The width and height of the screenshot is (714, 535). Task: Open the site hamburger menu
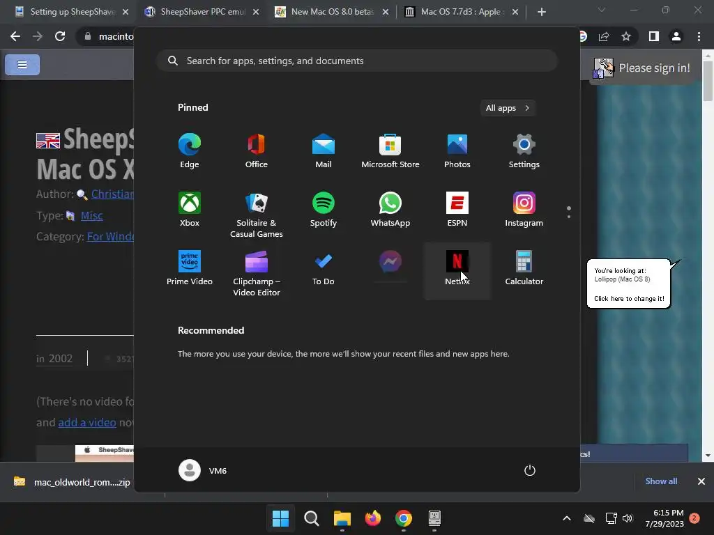pyautogui.click(x=22, y=65)
